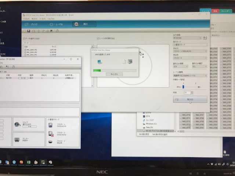235x176 pixels.
Task: Click the job registration progress bar
Action: pos(115,70)
